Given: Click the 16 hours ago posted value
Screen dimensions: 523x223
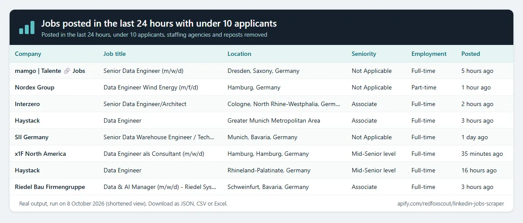Looking at the screenshot, I should pos(479,170).
